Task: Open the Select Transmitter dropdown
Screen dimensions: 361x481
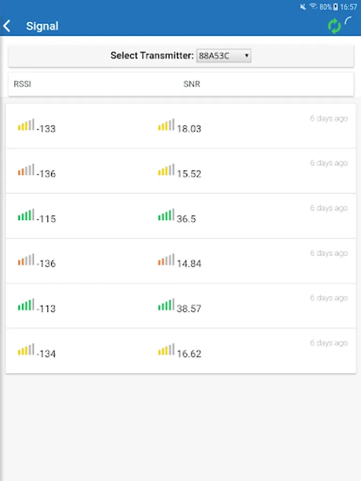Action: tap(224, 56)
